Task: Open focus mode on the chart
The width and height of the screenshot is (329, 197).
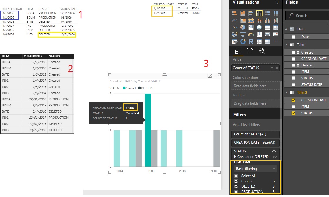Action: pyautogui.click(x=209, y=76)
